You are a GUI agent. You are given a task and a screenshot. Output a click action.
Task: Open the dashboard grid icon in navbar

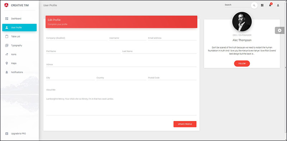tap(262, 5)
